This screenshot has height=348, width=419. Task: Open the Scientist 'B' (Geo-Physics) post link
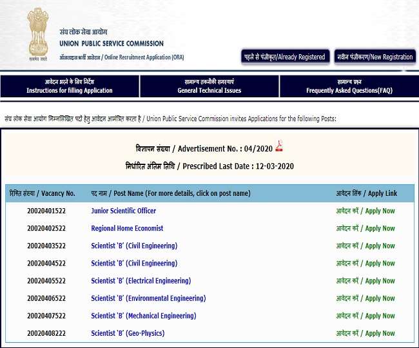tap(128, 333)
